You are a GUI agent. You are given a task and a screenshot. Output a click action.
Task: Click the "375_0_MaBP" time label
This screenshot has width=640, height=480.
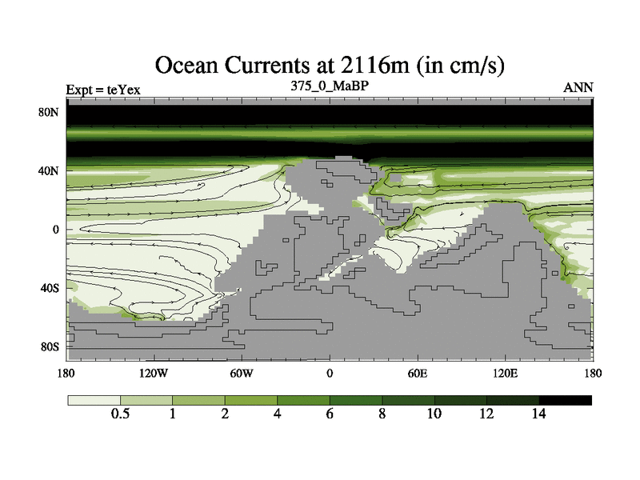(329, 86)
